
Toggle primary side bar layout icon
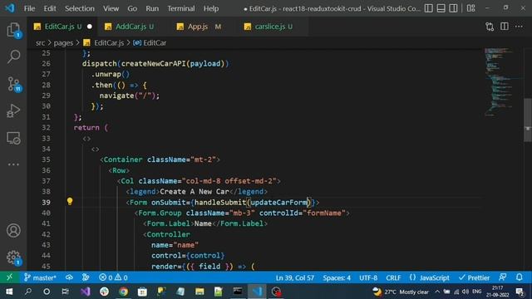tap(429, 8)
